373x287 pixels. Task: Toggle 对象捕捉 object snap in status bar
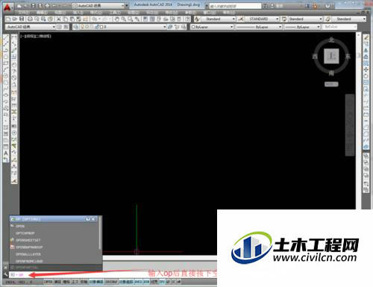pyautogui.click(x=96, y=282)
